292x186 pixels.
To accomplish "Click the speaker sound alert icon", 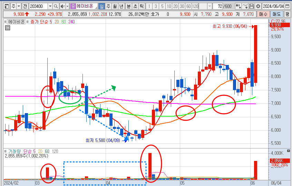I will pos(62,6).
